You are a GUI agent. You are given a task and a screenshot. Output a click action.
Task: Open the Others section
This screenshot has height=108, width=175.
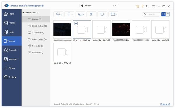[x=11, y=68]
